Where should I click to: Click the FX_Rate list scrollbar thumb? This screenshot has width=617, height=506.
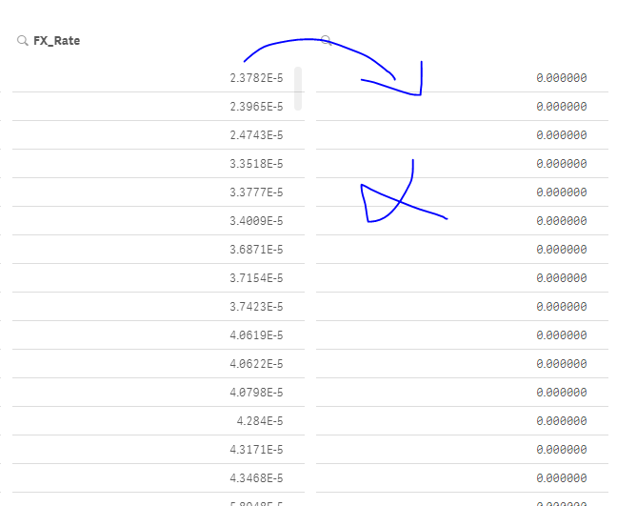[x=298, y=88]
